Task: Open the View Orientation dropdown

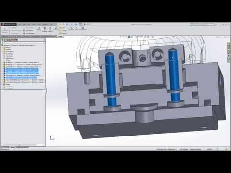Action: point(132,37)
